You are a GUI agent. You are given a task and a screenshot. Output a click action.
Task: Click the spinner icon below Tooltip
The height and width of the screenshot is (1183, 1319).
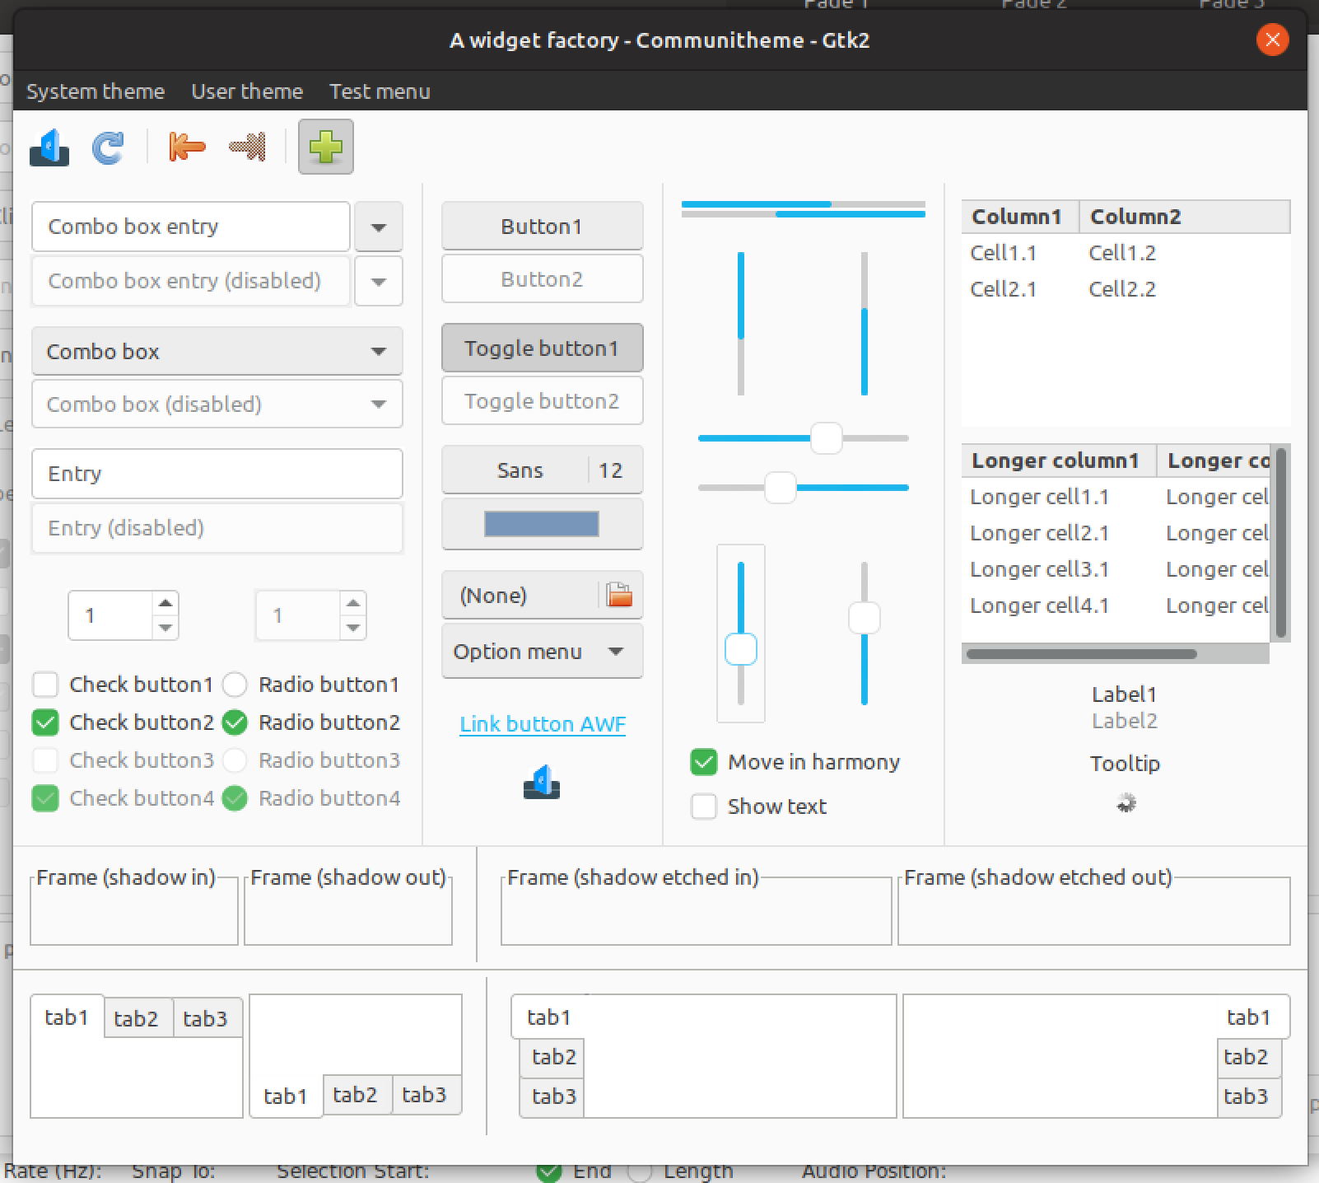[x=1126, y=802]
